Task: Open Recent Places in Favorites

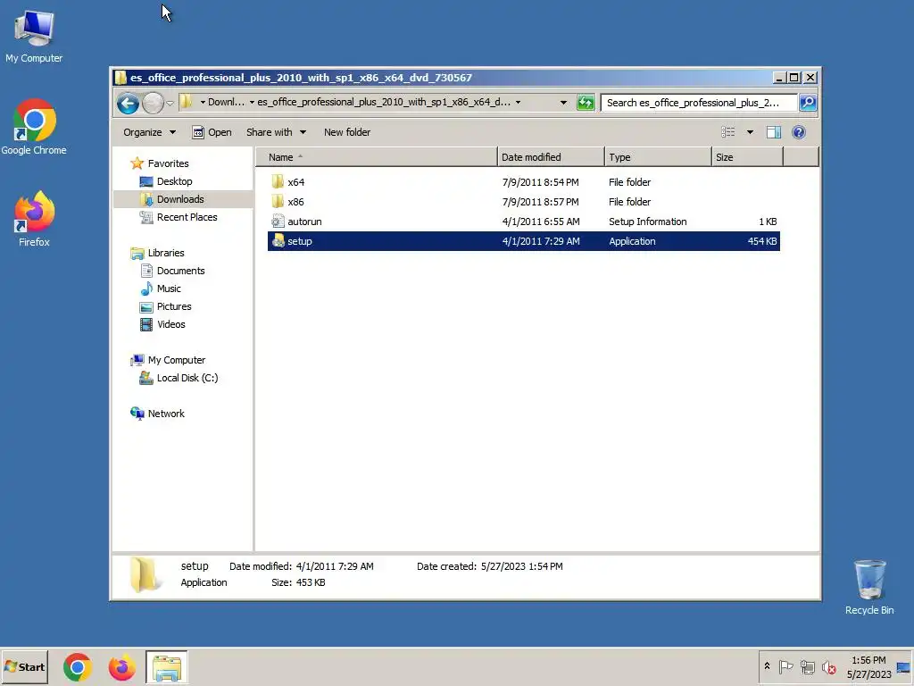Action: pos(187,217)
